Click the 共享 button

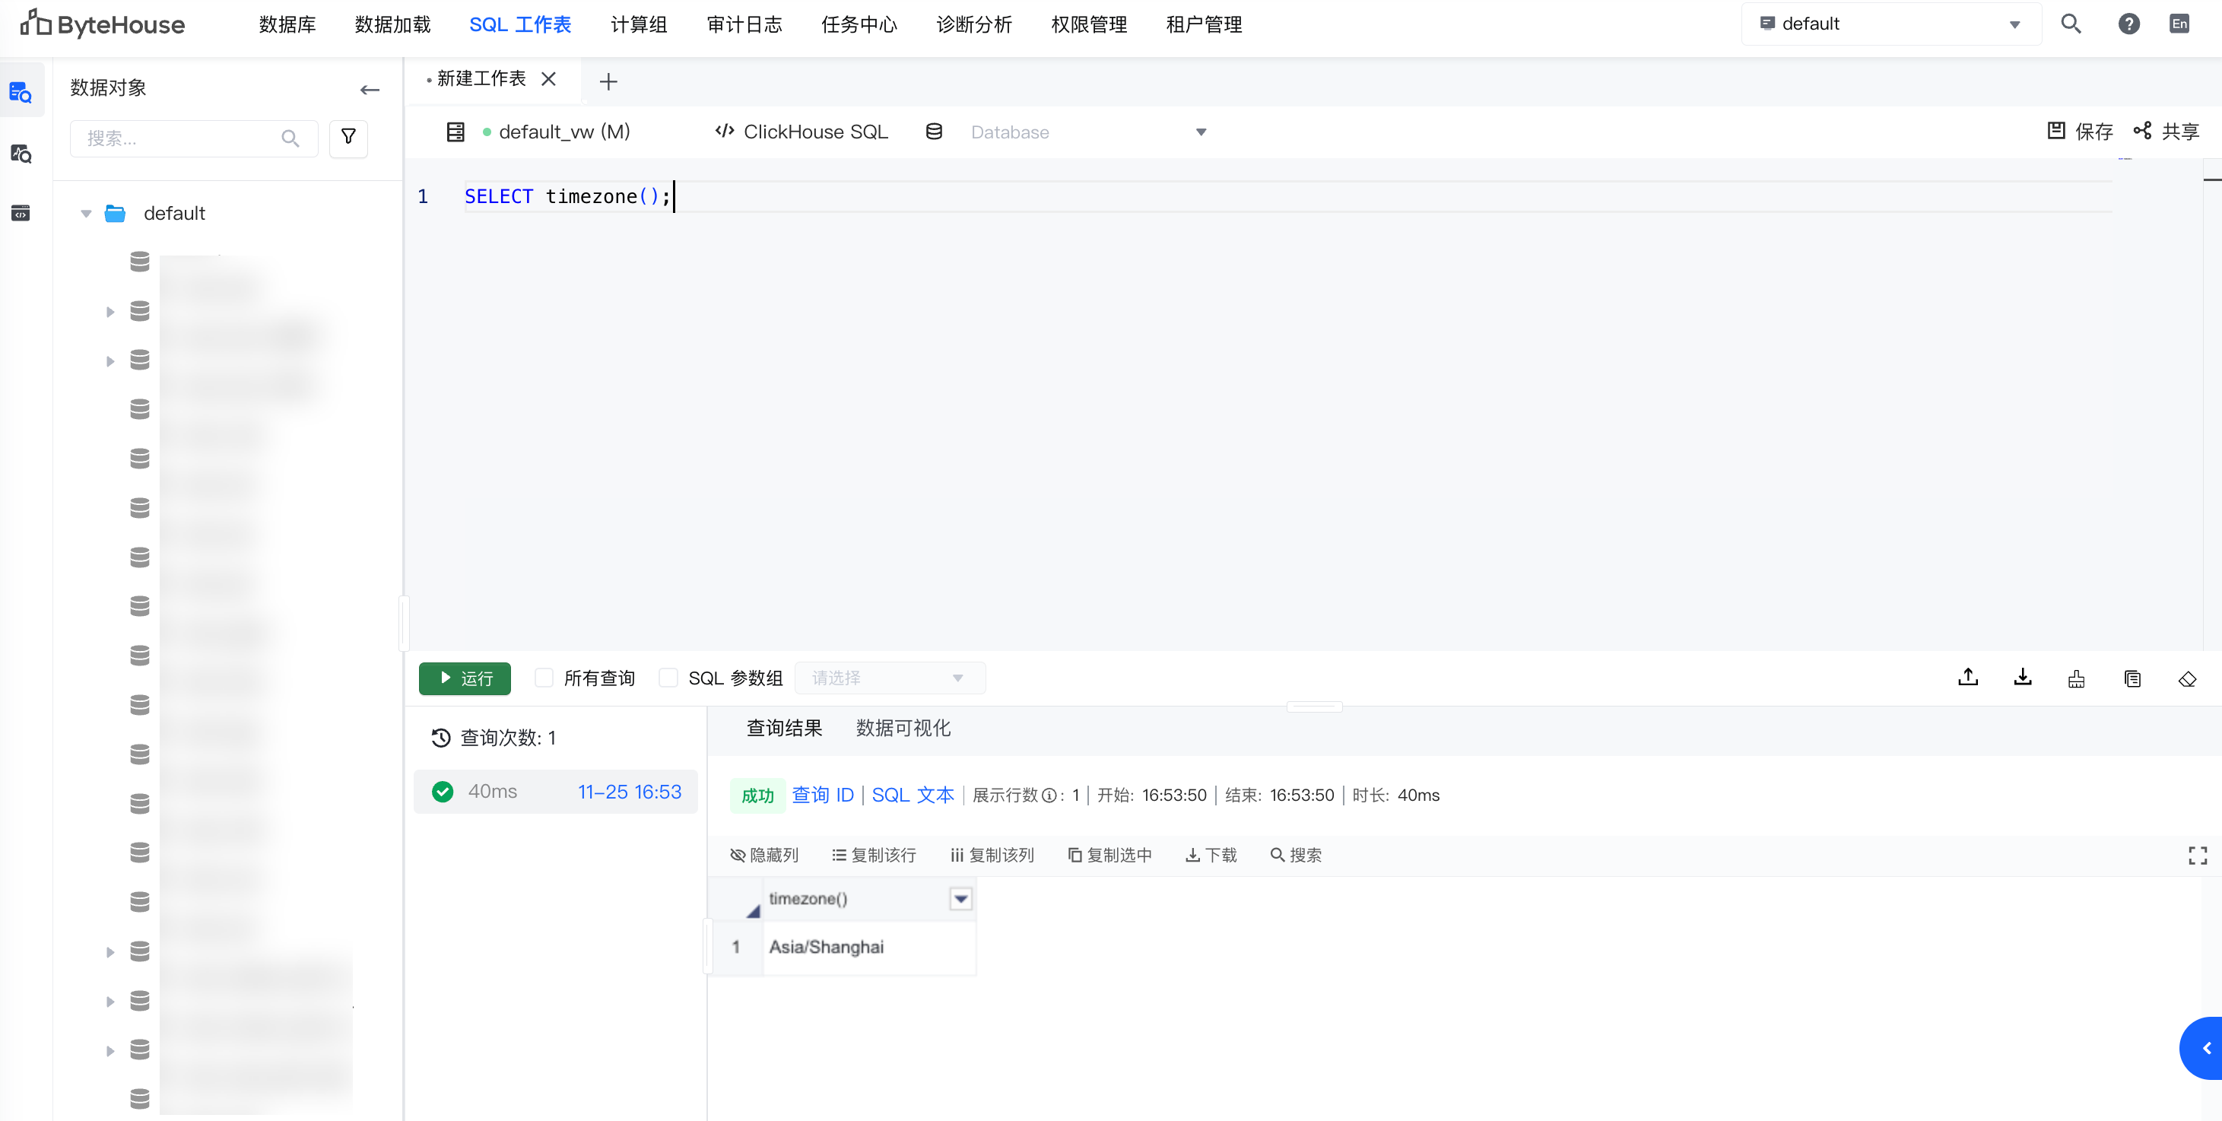[2166, 131]
